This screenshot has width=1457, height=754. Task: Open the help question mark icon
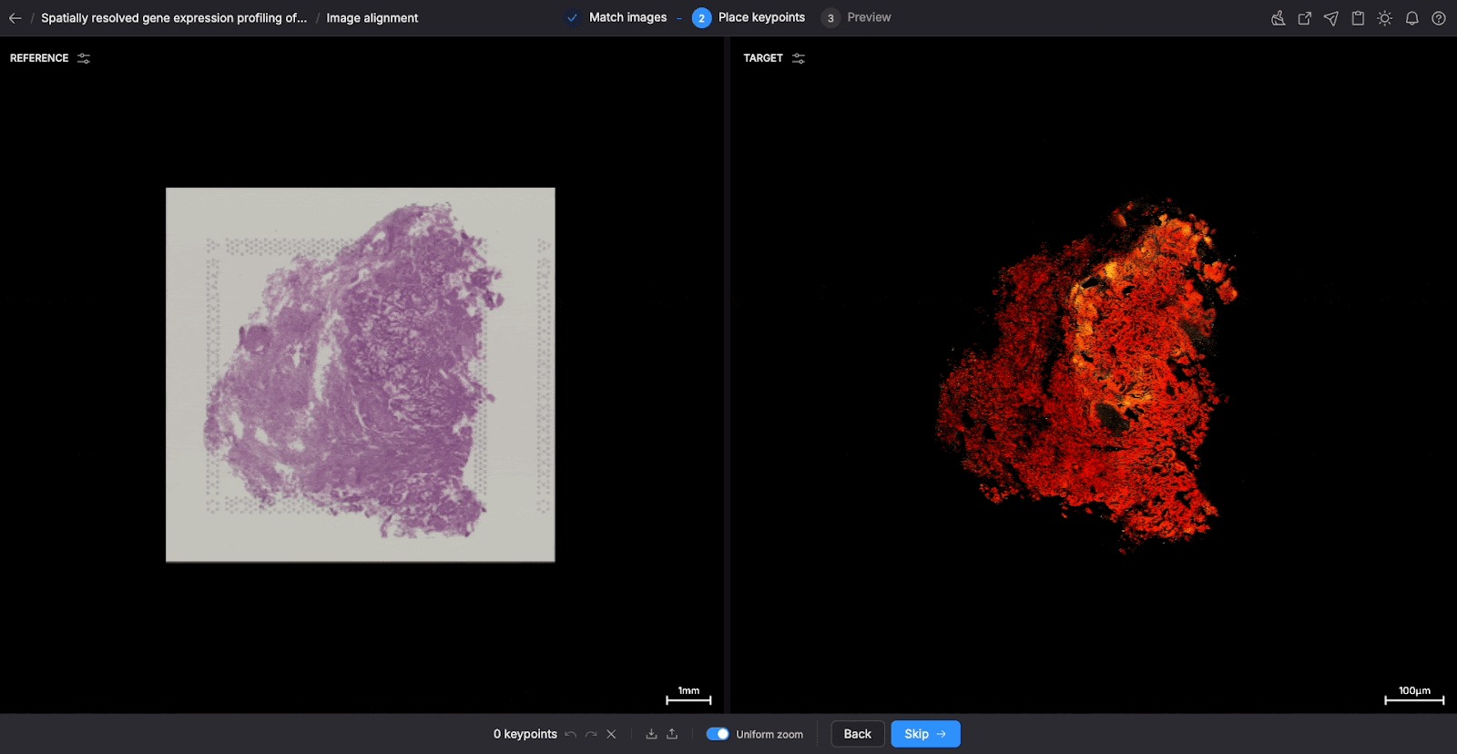point(1439,18)
